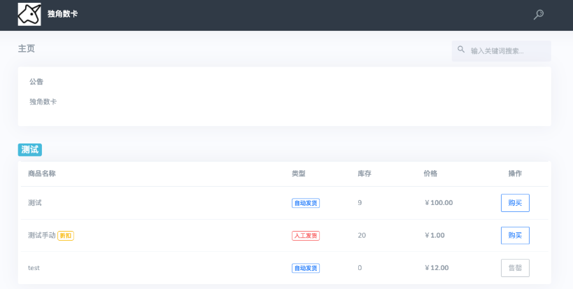Image resolution: width=573 pixels, height=289 pixels.
Task: Open the test product name
Action: [x=34, y=268]
